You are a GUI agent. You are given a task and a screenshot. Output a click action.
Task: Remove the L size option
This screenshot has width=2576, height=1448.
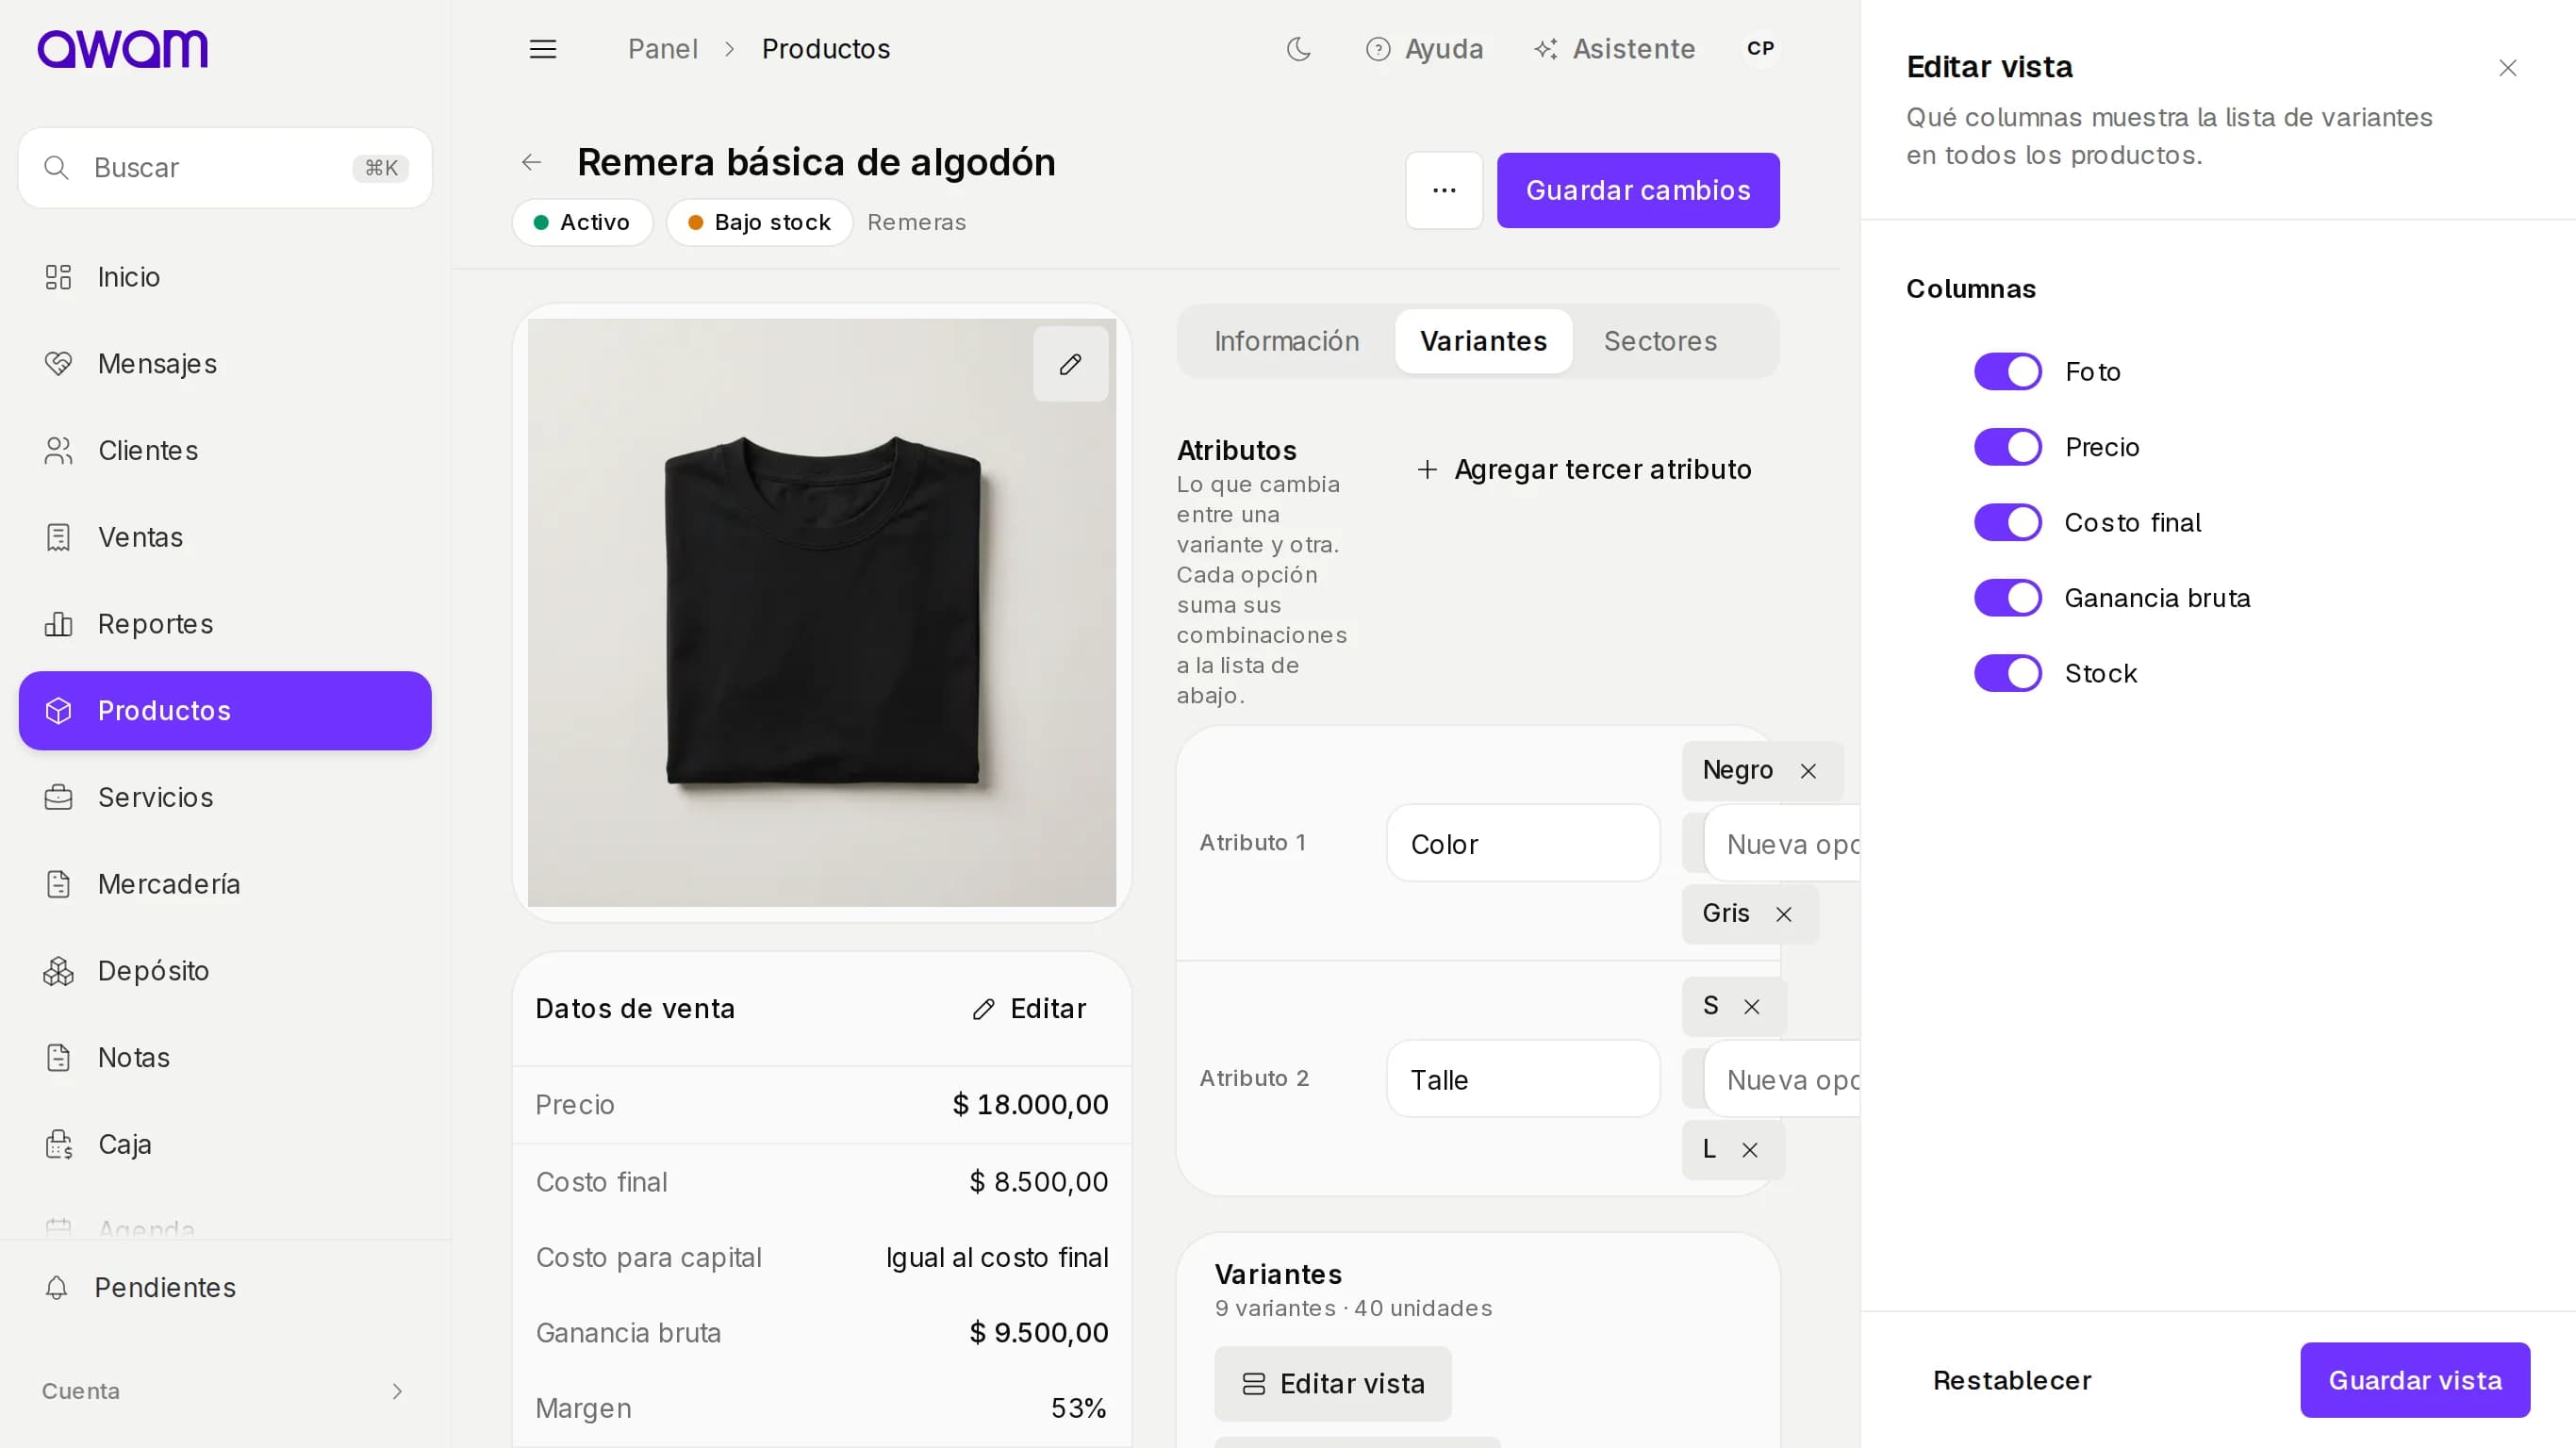coord(1749,1150)
